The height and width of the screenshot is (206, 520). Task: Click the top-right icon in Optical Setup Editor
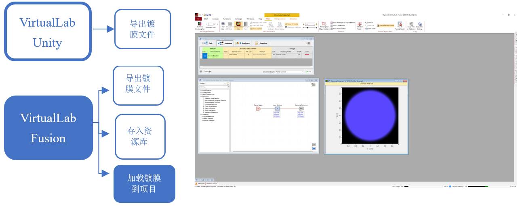[308, 43]
